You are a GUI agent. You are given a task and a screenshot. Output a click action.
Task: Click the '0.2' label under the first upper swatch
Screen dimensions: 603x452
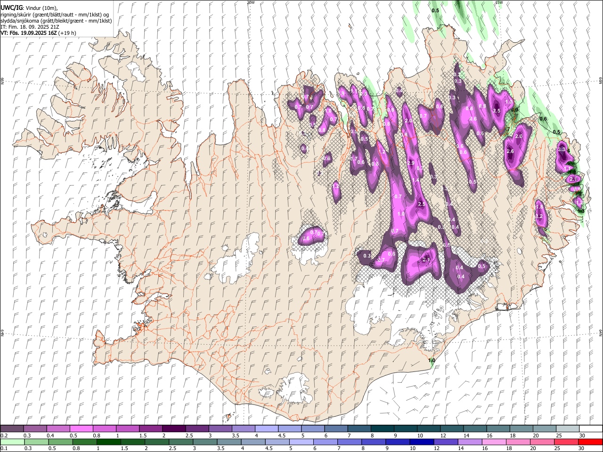(4, 436)
